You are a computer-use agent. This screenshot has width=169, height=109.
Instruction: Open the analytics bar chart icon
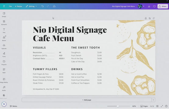point(149,6)
